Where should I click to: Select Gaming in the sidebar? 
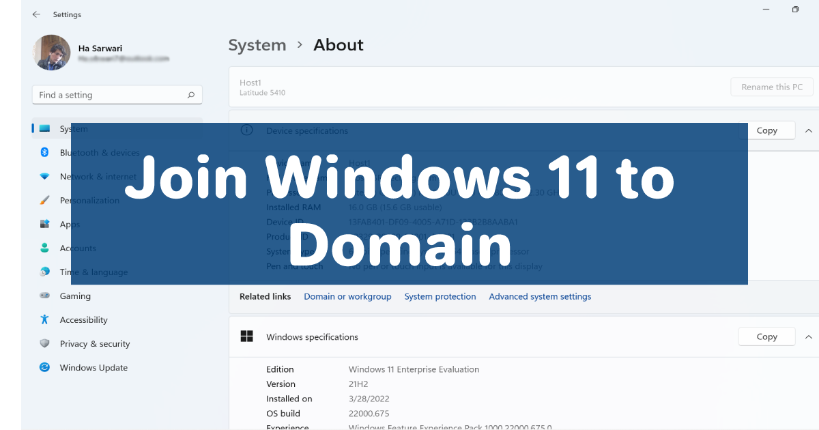[x=75, y=296]
